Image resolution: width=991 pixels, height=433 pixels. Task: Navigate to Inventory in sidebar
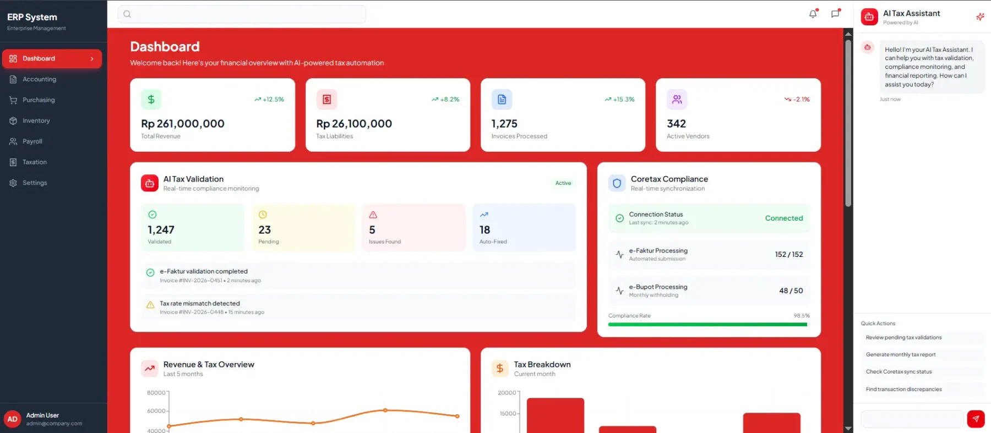[52, 120]
